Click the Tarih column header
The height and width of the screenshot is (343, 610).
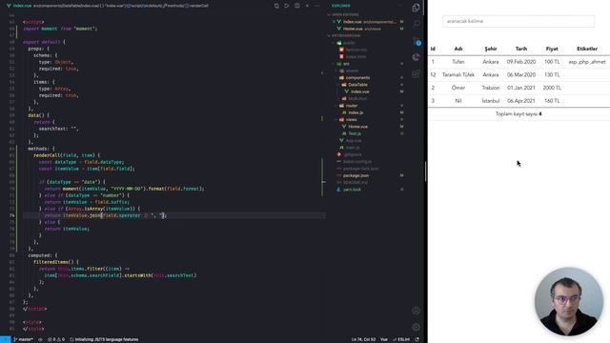[x=521, y=49]
